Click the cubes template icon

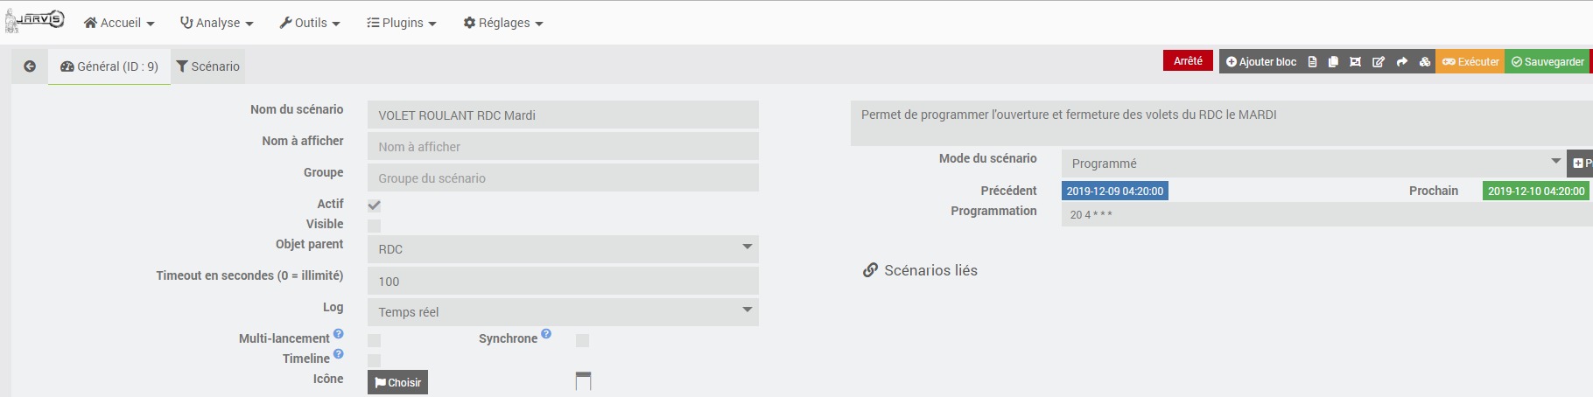point(1425,62)
